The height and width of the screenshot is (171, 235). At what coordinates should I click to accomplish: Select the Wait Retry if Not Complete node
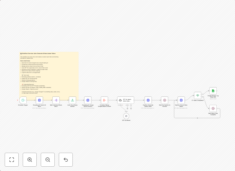click(x=213, y=108)
